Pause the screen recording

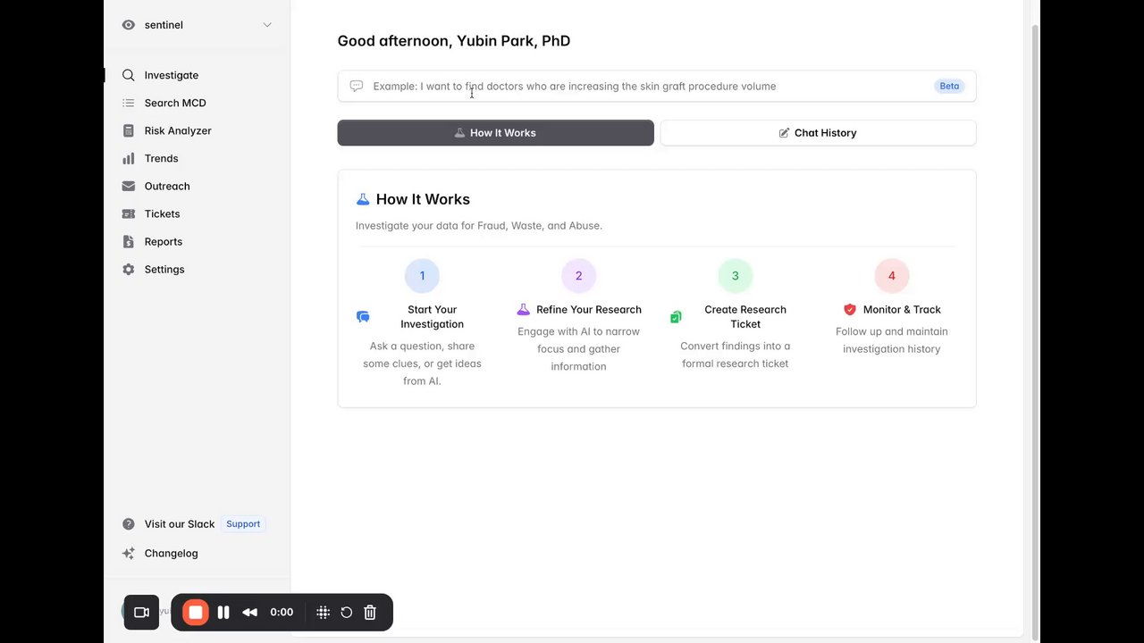[223, 612]
